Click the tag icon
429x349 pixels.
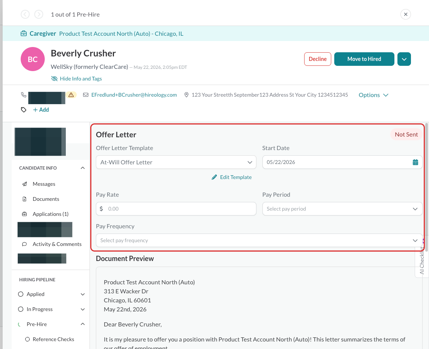[x=24, y=110]
